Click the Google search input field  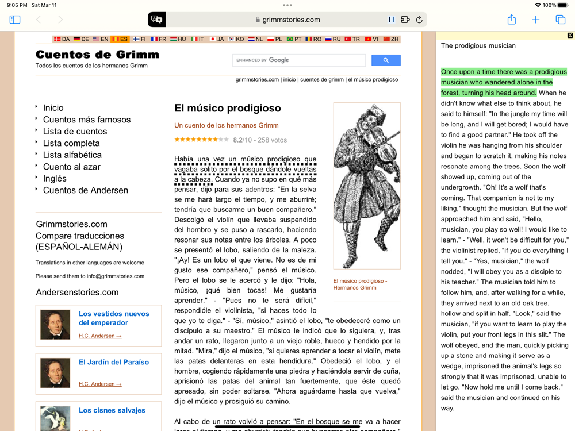point(299,60)
